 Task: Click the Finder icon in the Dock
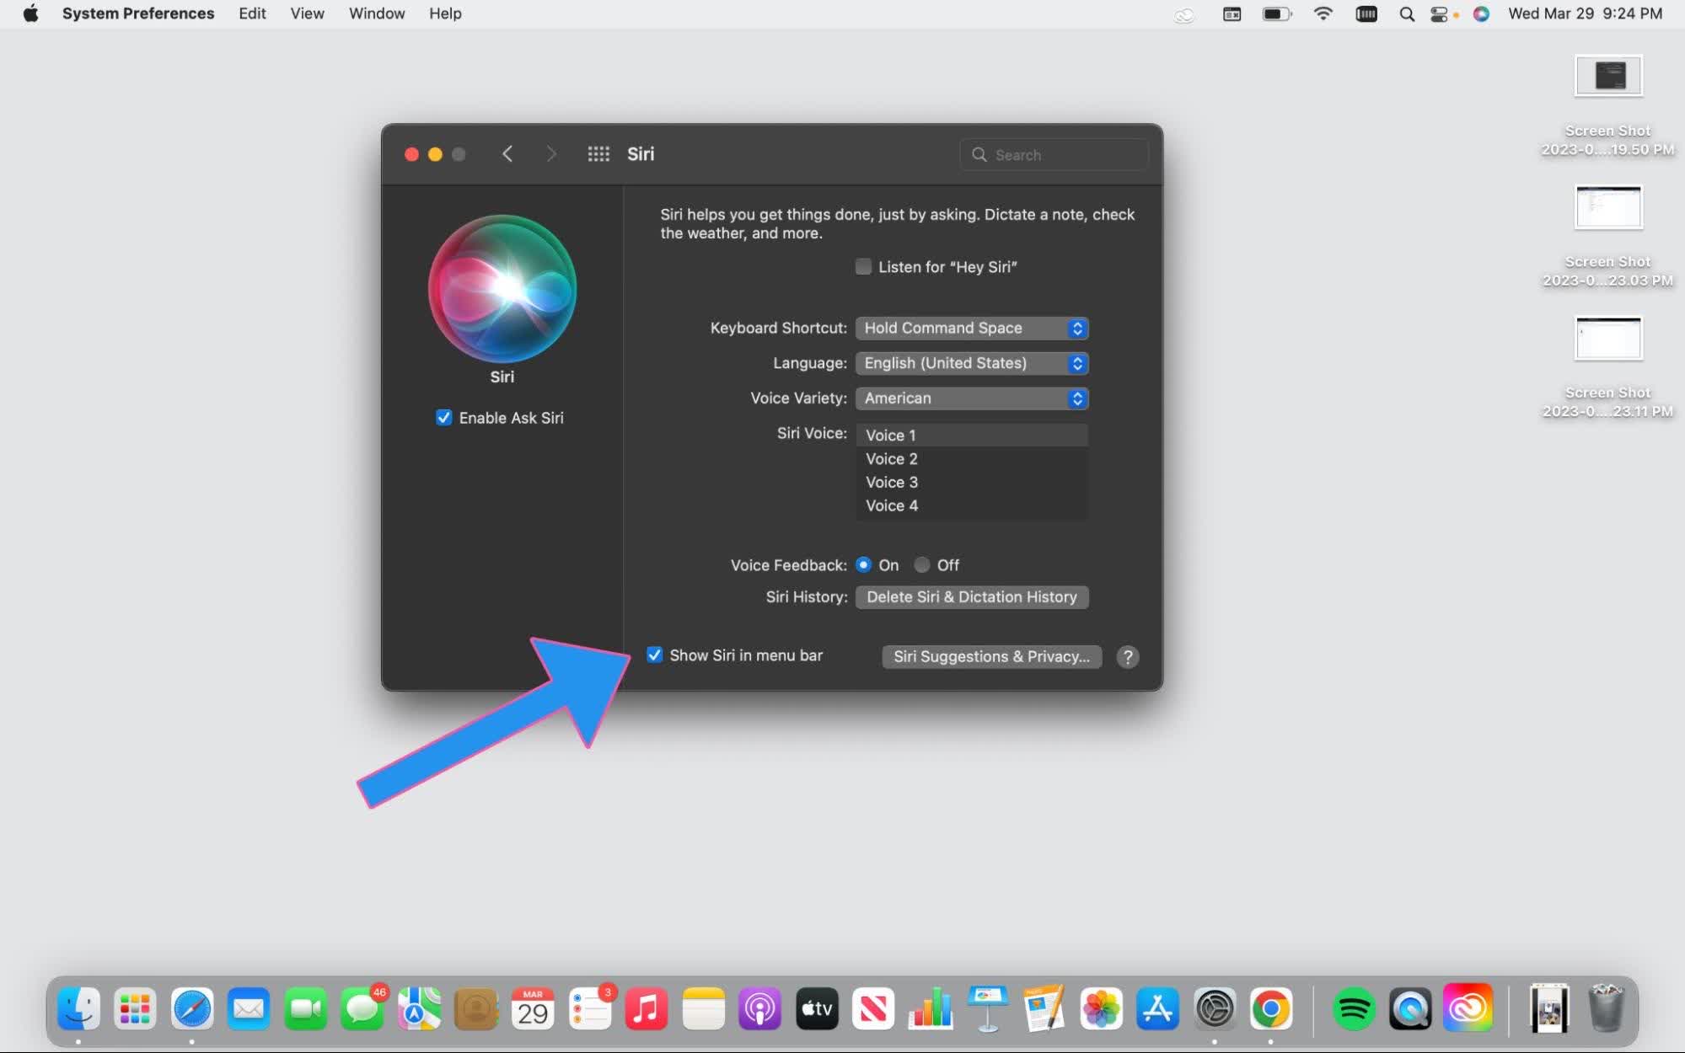78,1008
